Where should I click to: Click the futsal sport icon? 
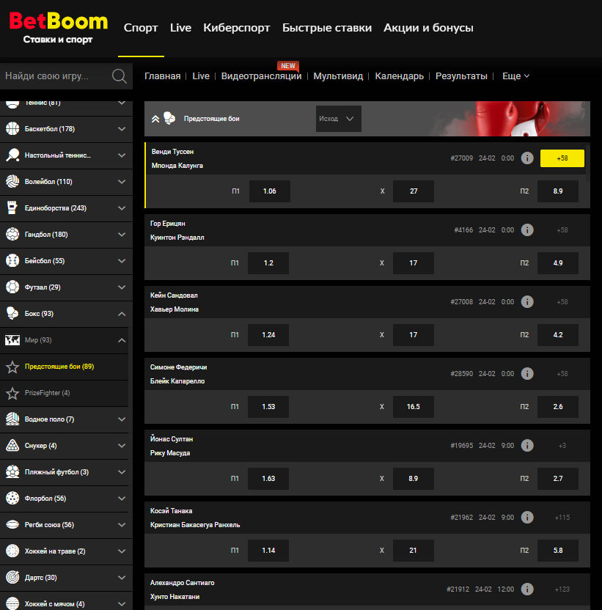12,287
